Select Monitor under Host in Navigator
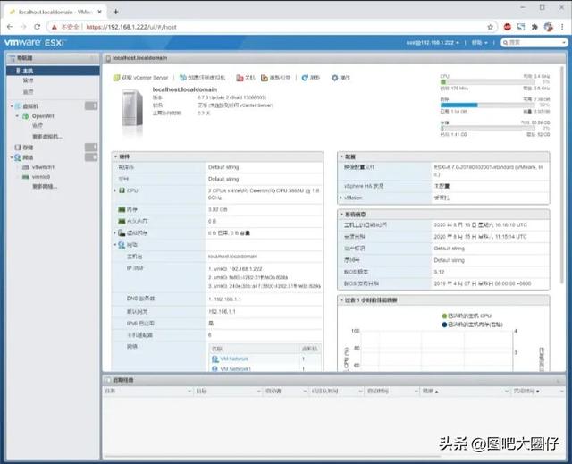This screenshot has width=572, height=464. (x=28, y=91)
